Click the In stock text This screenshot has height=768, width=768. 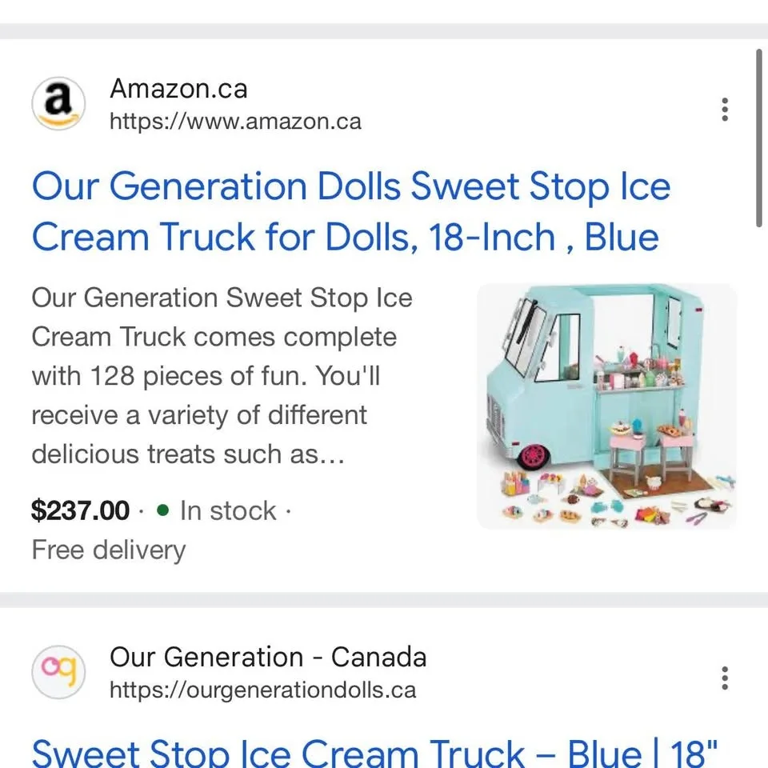(x=228, y=511)
